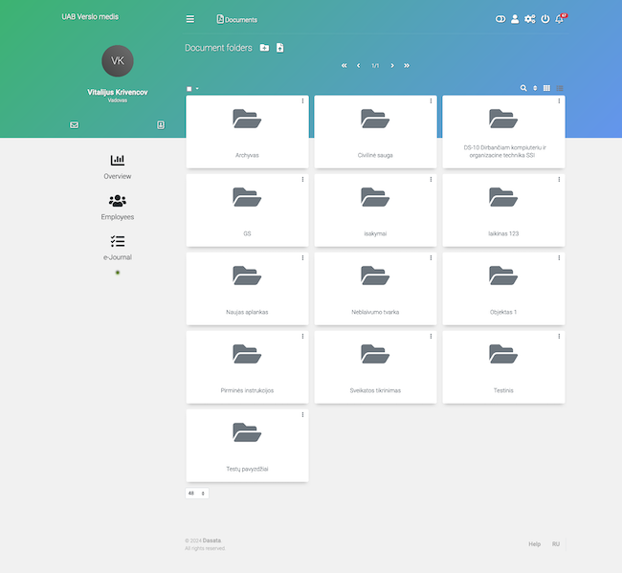The height and width of the screenshot is (573, 622).
Task: Open options menu for Archyvas folder
Action: click(302, 101)
